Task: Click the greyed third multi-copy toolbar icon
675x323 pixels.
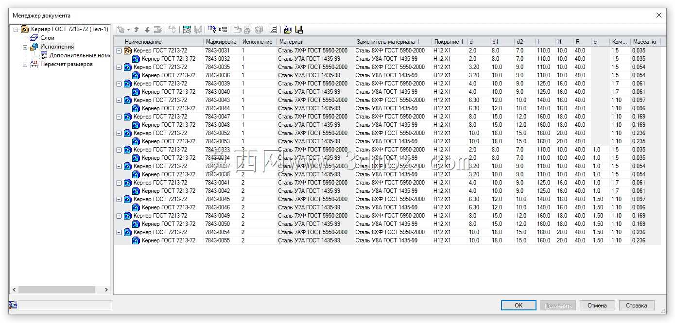Action: click(x=259, y=30)
